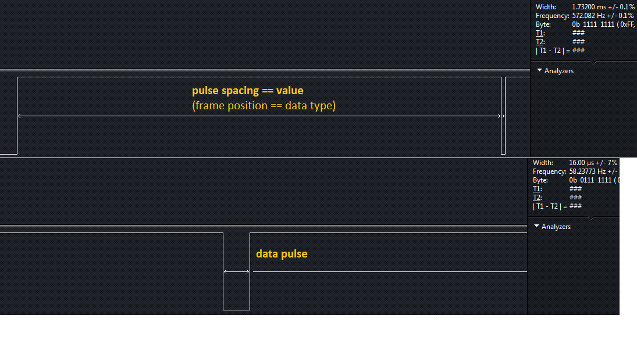The width and height of the screenshot is (637, 347).
Task: Select the T2 marker link in lower panel
Action: pyautogui.click(x=537, y=198)
